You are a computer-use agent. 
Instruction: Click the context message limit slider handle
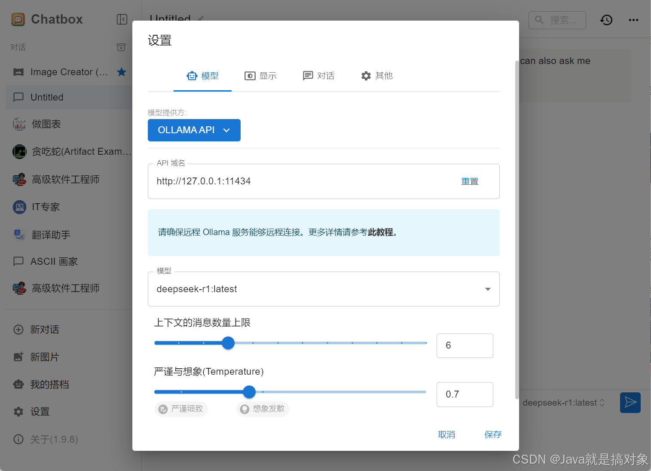(228, 343)
